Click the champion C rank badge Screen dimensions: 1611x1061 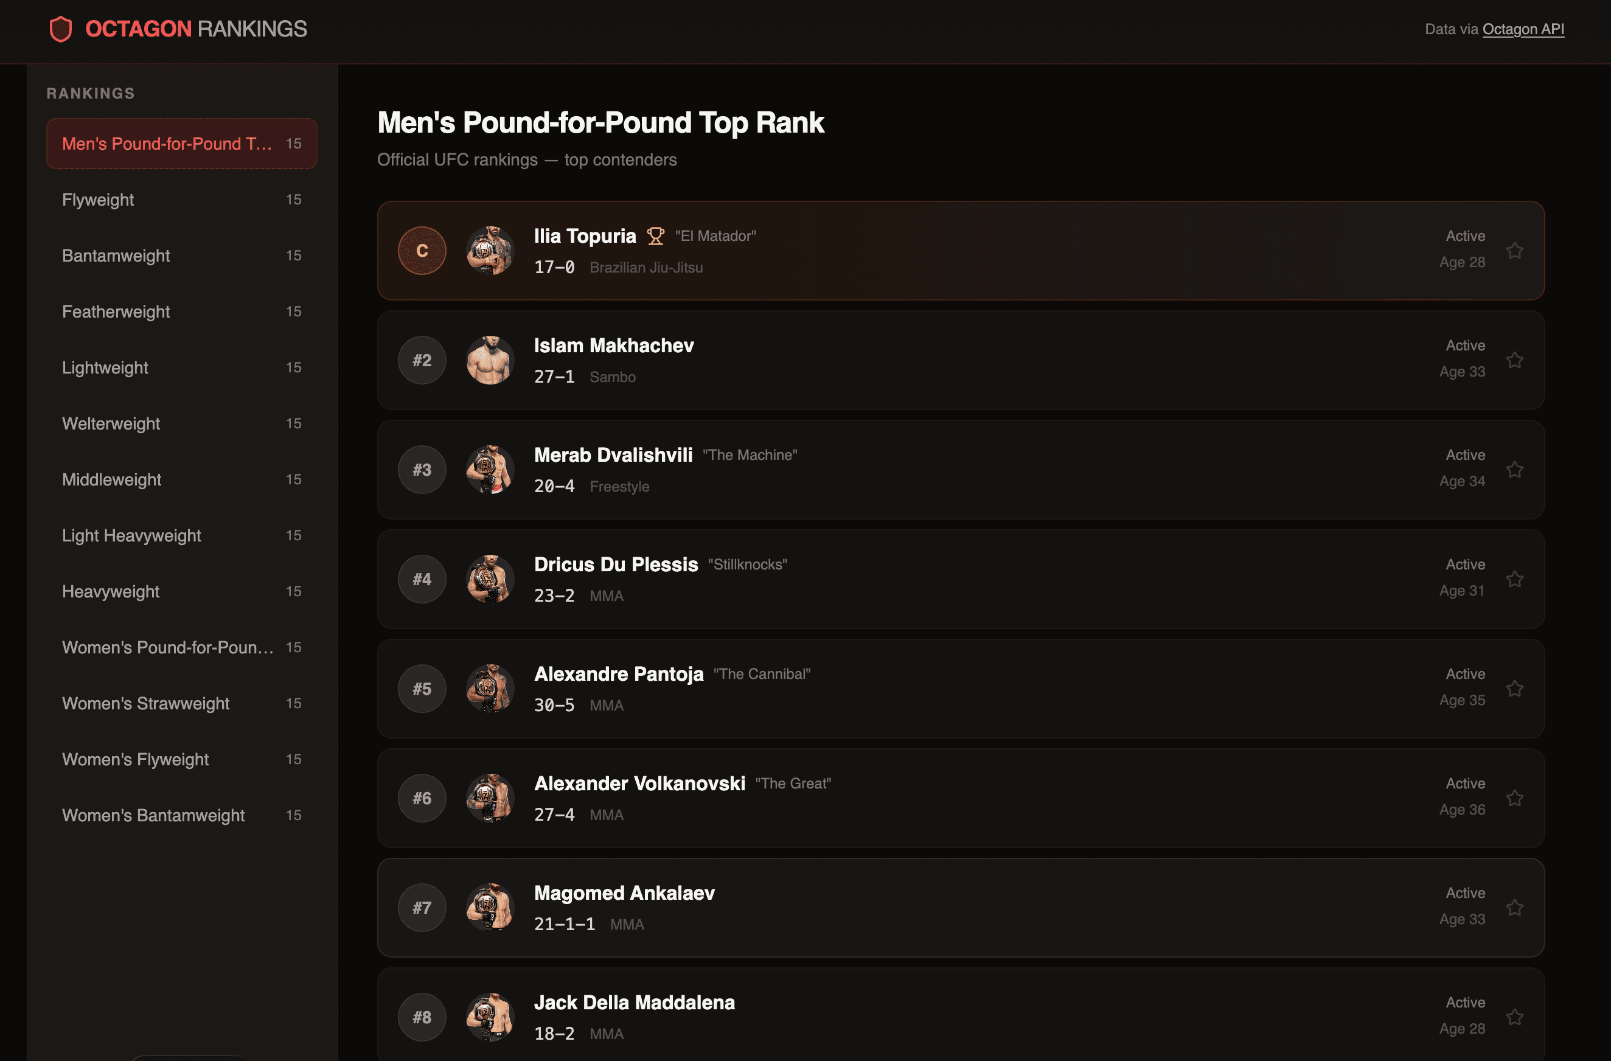[422, 251]
